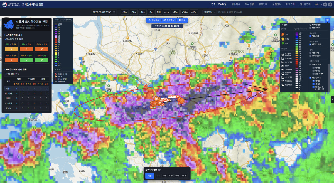Uncheck the 레이더 영상 checkbox
The height and width of the screenshot is (183, 334).
tap(310, 44)
